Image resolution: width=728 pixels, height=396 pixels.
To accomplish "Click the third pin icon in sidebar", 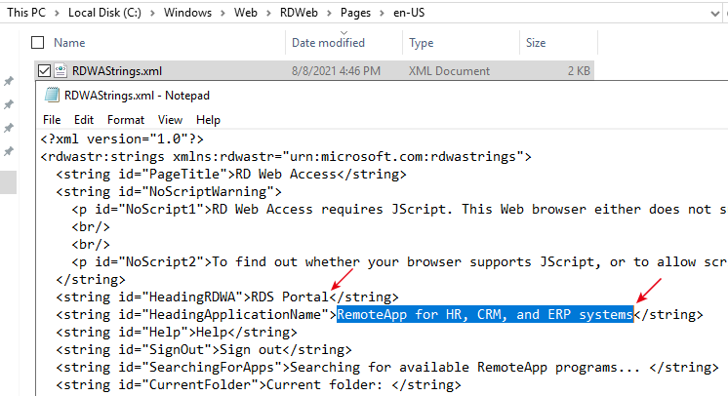I will click(9, 128).
